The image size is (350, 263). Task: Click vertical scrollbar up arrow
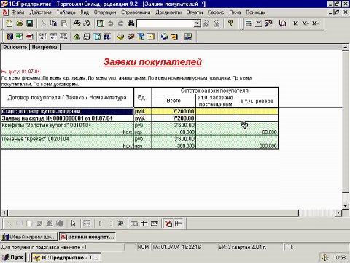pos(346,47)
